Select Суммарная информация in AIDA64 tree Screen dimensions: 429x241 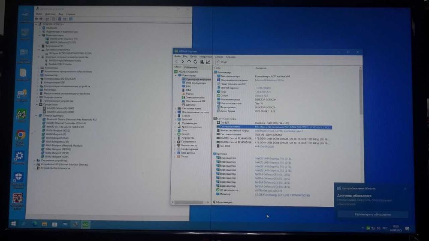[196, 79]
